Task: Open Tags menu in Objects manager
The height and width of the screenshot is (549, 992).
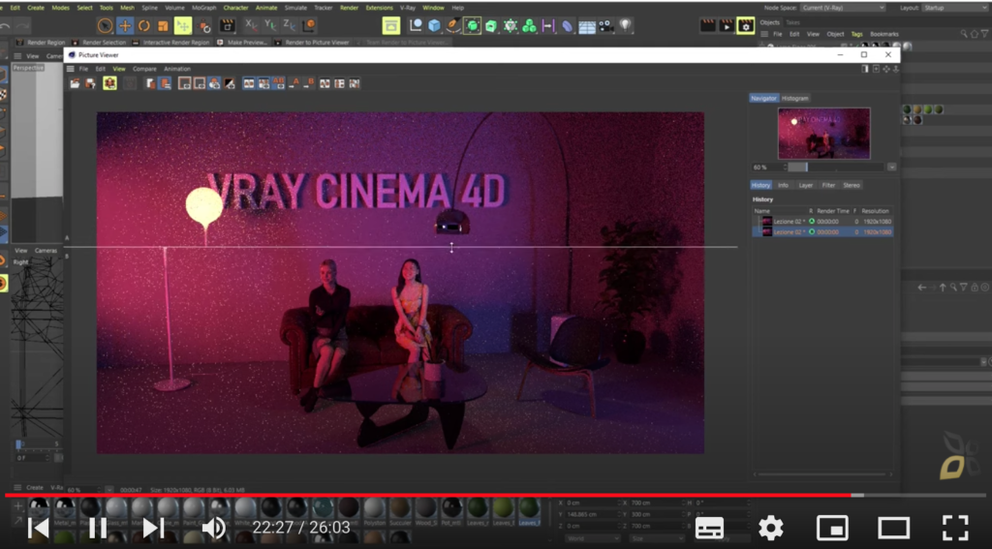Action: 856,34
